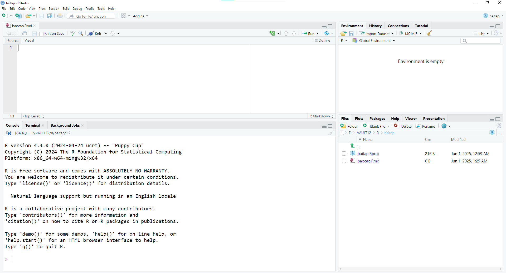
Task: Close the baocao.Rmd editor tab
Action: click(x=35, y=26)
